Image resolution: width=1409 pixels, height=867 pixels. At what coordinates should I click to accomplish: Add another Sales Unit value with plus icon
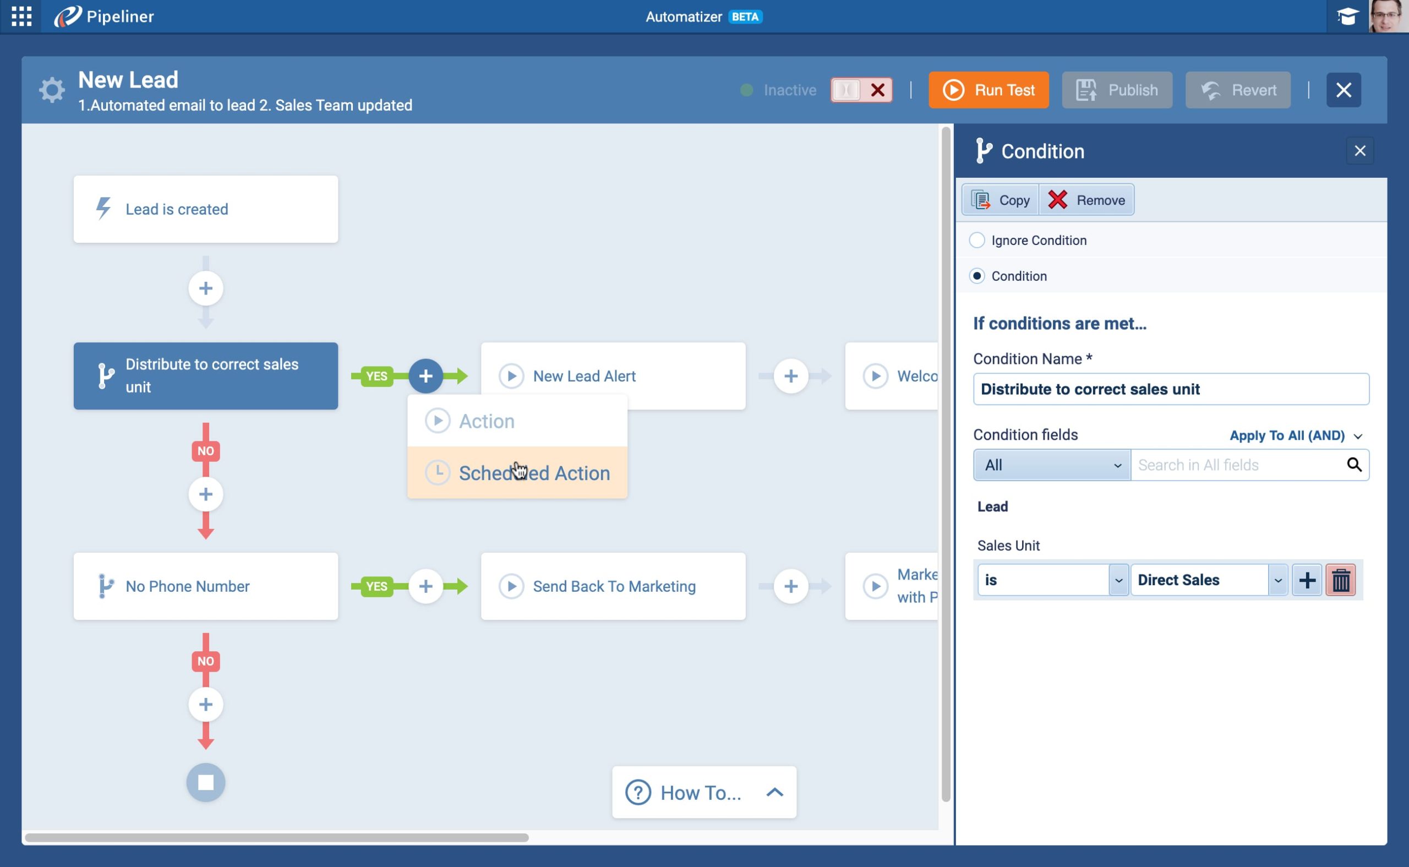point(1307,580)
